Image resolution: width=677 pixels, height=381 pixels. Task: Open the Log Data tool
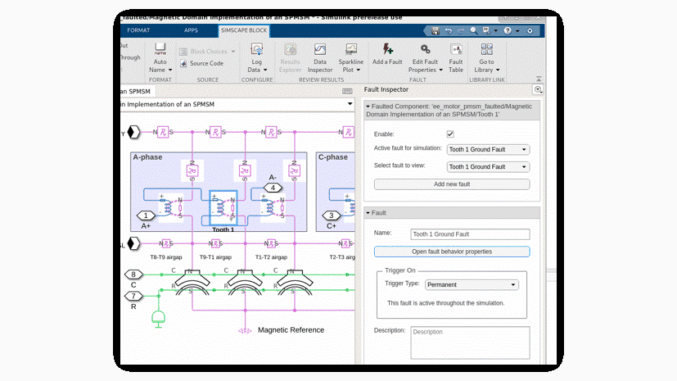point(257,50)
